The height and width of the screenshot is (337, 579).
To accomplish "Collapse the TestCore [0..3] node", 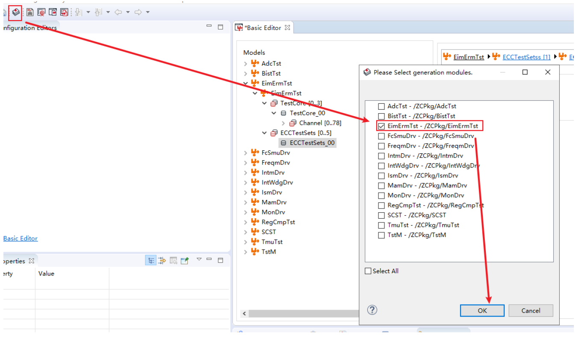I will pyautogui.click(x=265, y=103).
